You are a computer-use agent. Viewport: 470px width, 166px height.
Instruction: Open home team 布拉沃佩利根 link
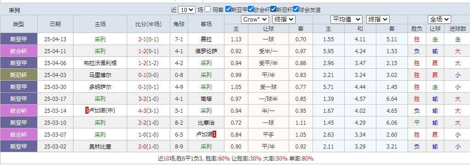click(x=100, y=63)
